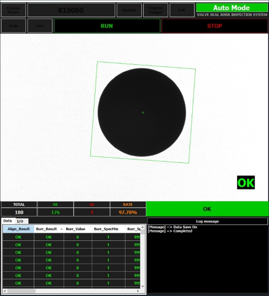Click the green crosshair at circle center
Viewport: 269px width, 296px height.
coord(143,113)
